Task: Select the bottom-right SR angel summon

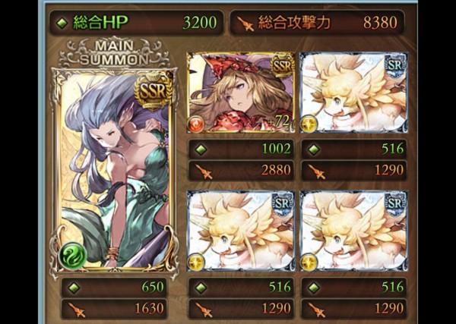Action: point(354,231)
